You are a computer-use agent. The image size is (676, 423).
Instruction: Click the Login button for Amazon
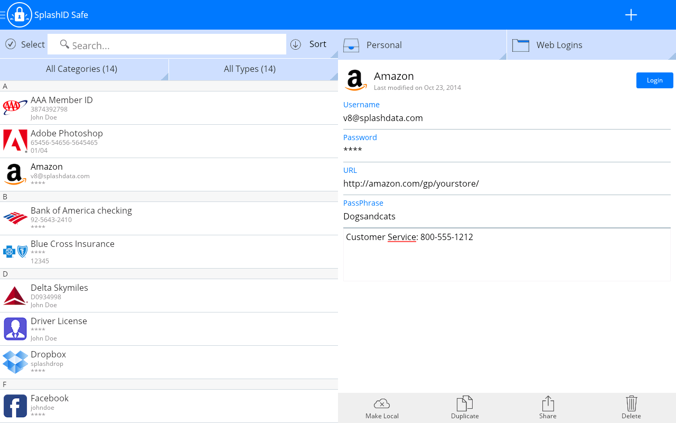point(655,80)
